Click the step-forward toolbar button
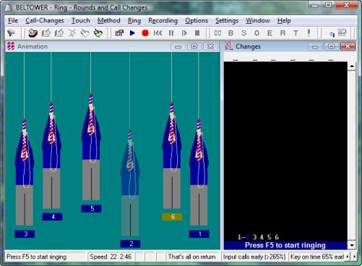The width and height of the screenshot is (362, 266). pyautogui.click(x=184, y=33)
